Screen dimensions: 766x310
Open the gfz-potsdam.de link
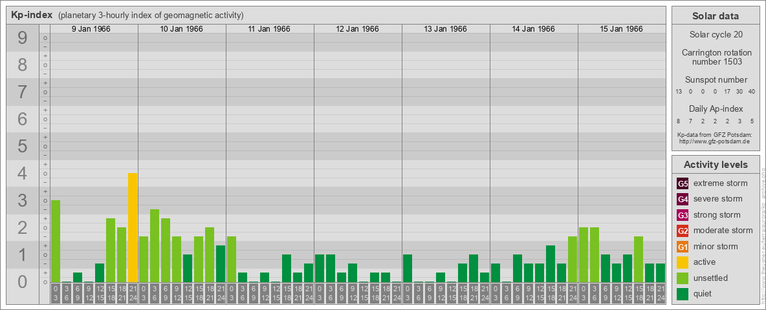(x=714, y=141)
